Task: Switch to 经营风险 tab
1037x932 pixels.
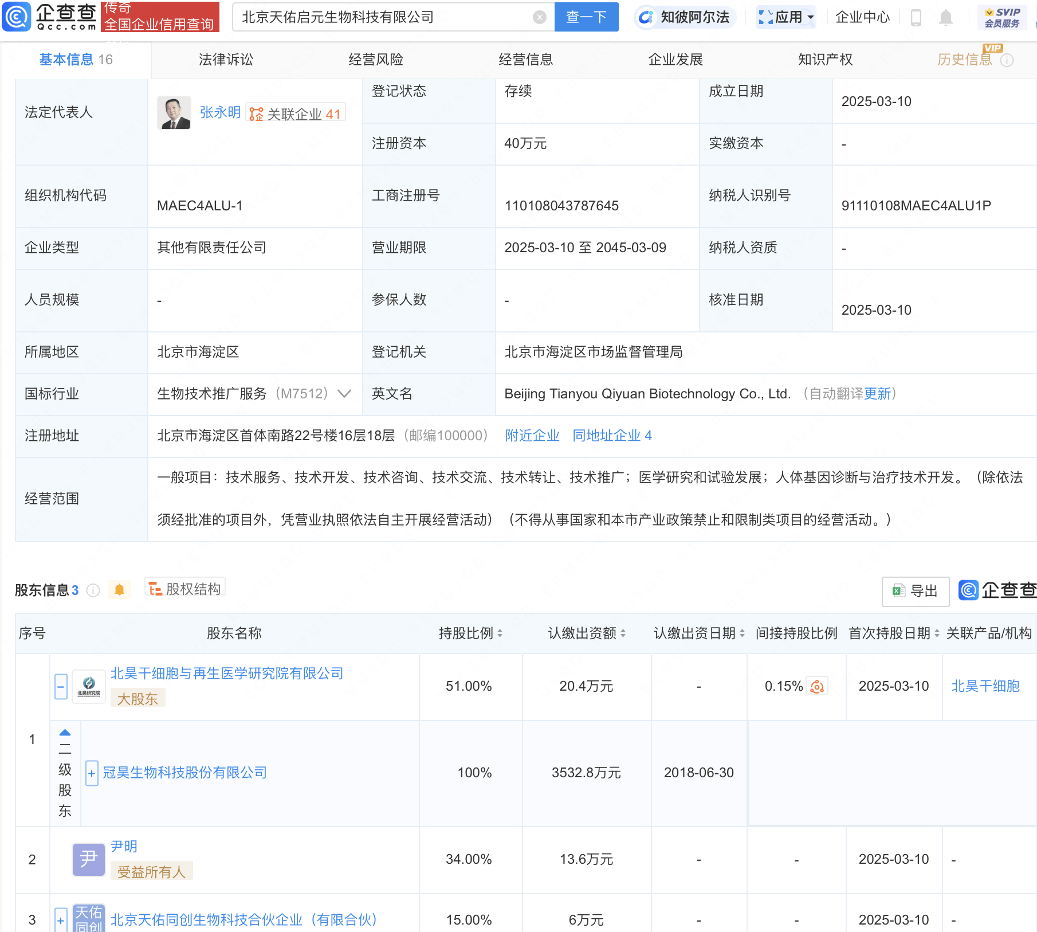Action: 376,60
